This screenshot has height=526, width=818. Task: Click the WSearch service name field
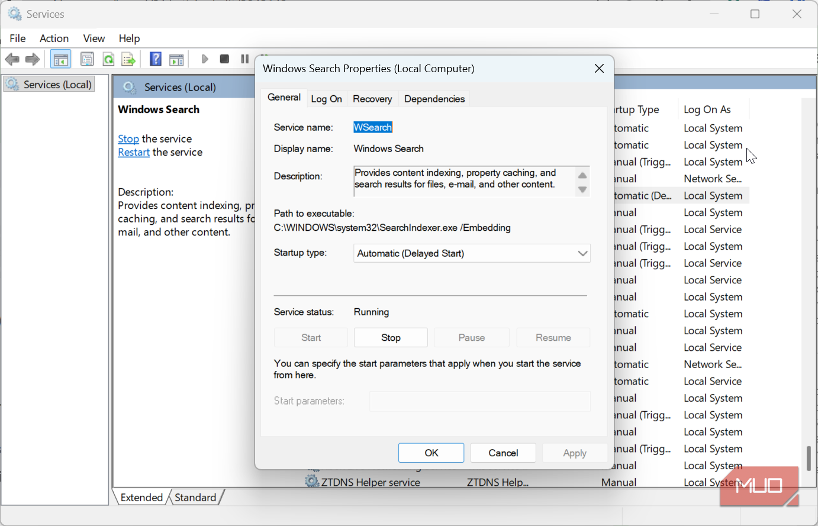[373, 127]
